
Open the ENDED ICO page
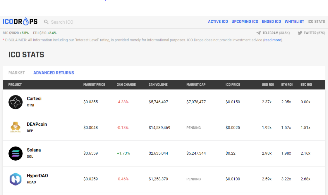click(271, 21)
